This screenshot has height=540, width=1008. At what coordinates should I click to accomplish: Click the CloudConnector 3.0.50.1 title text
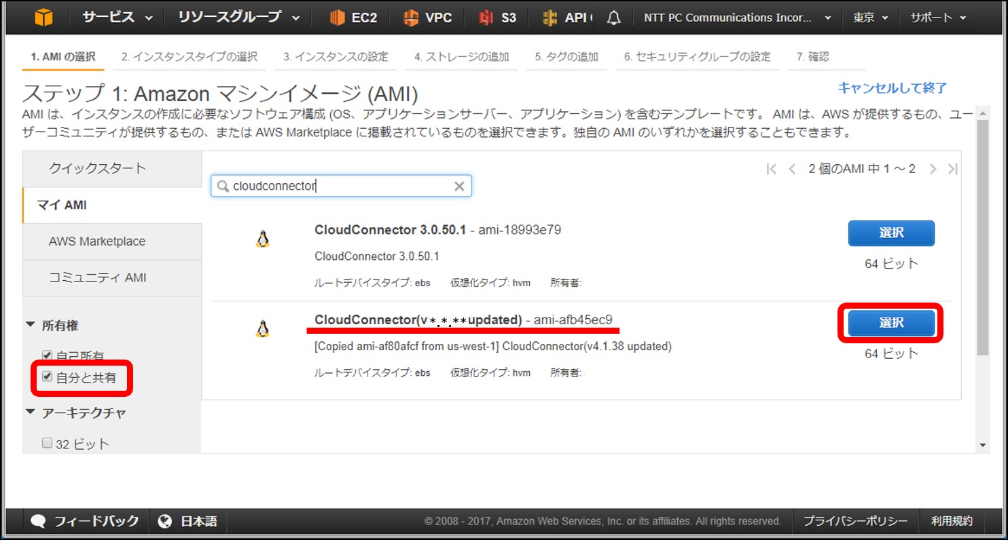point(390,230)
